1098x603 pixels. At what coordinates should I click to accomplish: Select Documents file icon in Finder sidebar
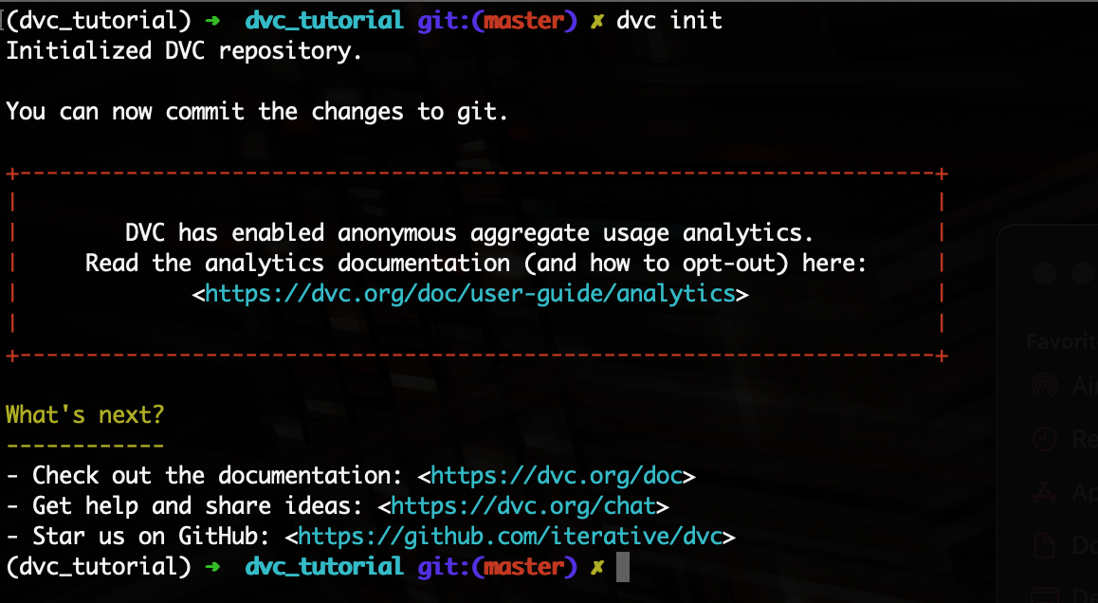(1044, 545)
